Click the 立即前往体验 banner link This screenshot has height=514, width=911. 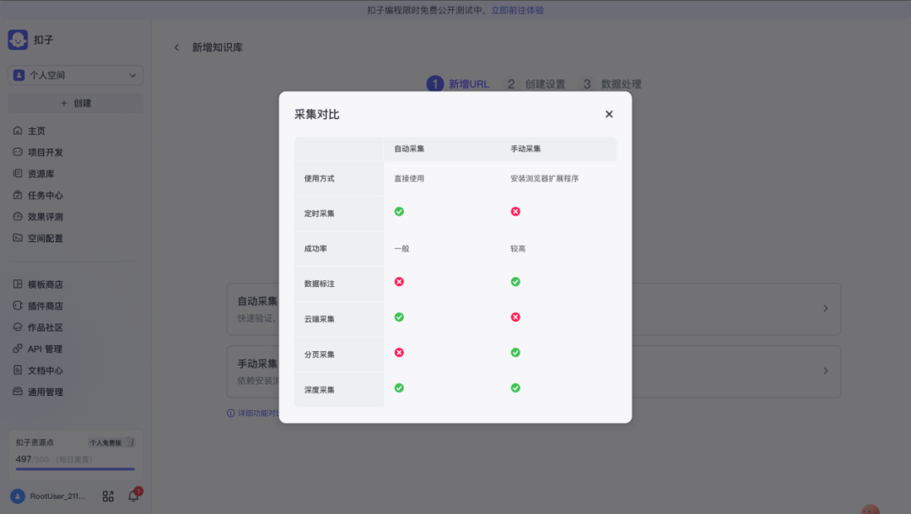[517, 10]
